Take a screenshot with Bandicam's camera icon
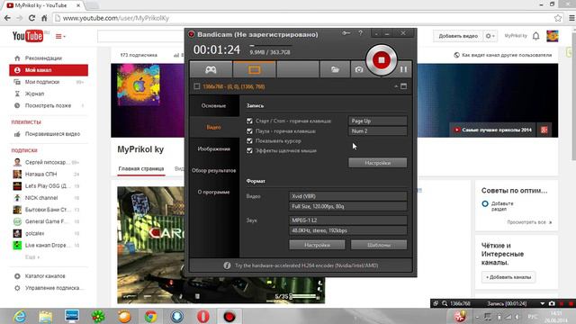 359,69
